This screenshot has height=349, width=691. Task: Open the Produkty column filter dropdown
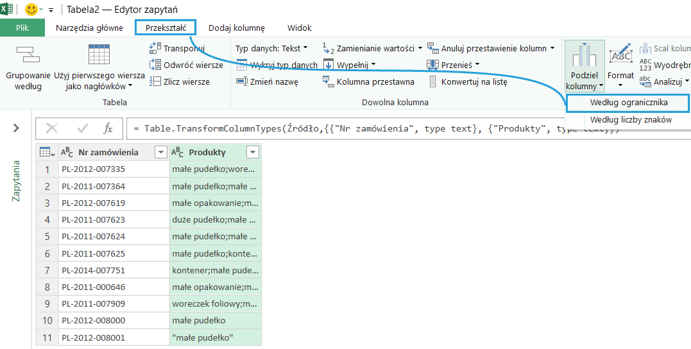point(253,152)
